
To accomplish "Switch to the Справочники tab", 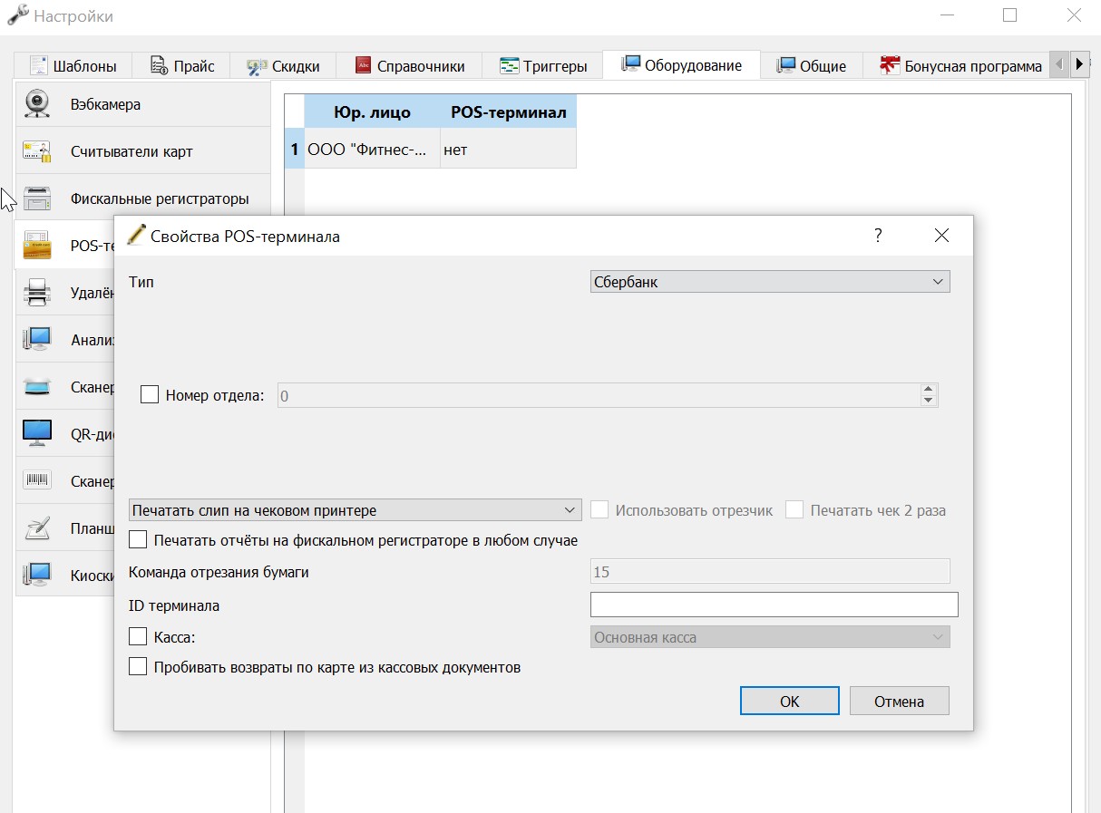I will [x=409, y=65].
